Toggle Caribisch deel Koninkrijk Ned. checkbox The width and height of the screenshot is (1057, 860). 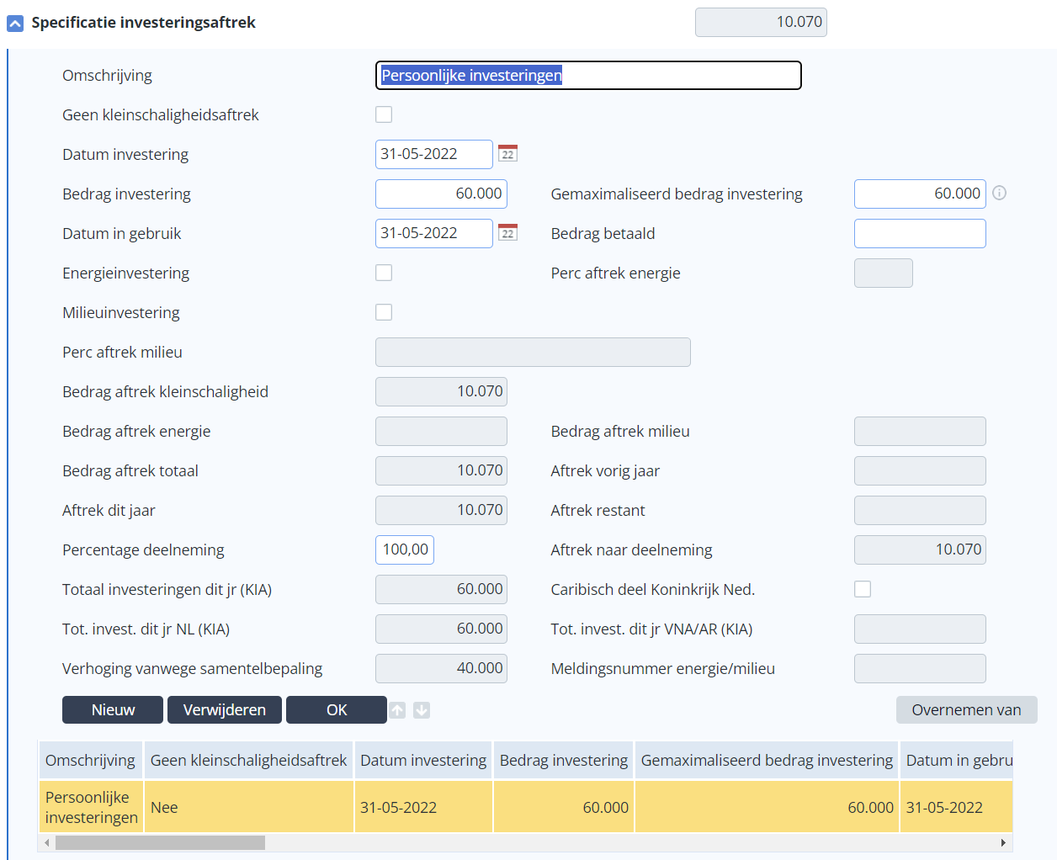pyautogui.click(x=863, y=589)
